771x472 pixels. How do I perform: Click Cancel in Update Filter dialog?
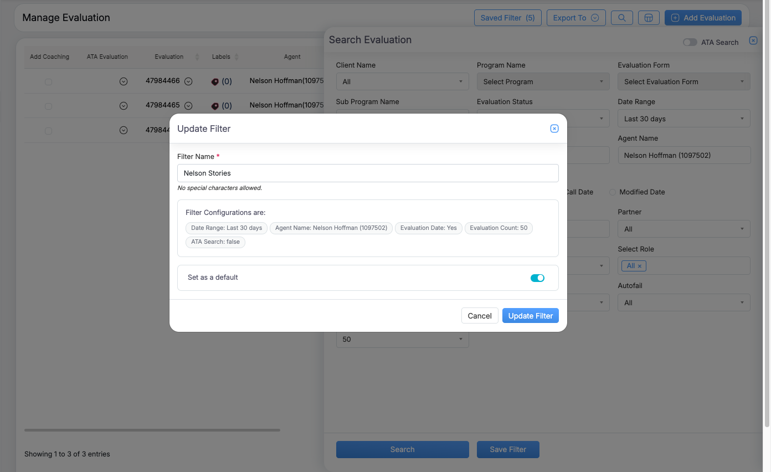click(x=479, y=316)
